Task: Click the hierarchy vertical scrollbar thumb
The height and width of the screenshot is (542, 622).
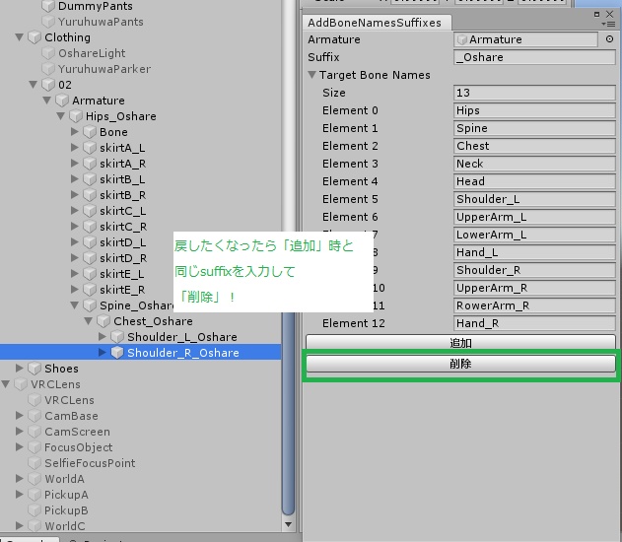Action: pos(289,412)
